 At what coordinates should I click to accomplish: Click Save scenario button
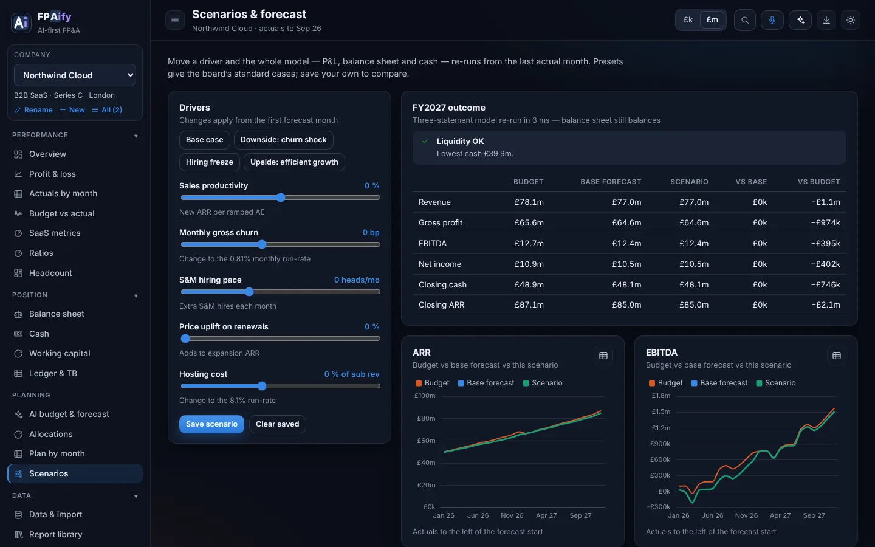tap(211, 424)
